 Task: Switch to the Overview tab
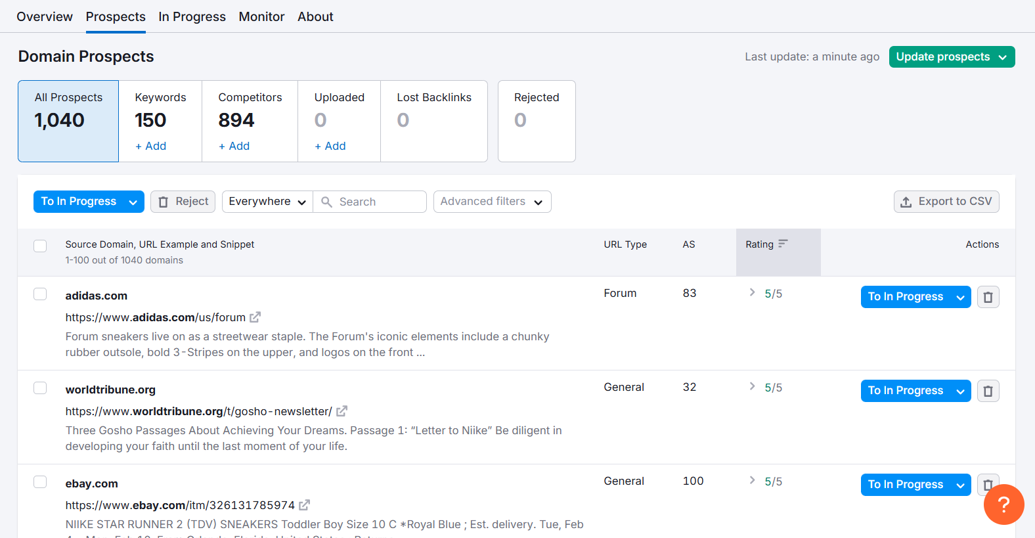click(x=45, y=16)
